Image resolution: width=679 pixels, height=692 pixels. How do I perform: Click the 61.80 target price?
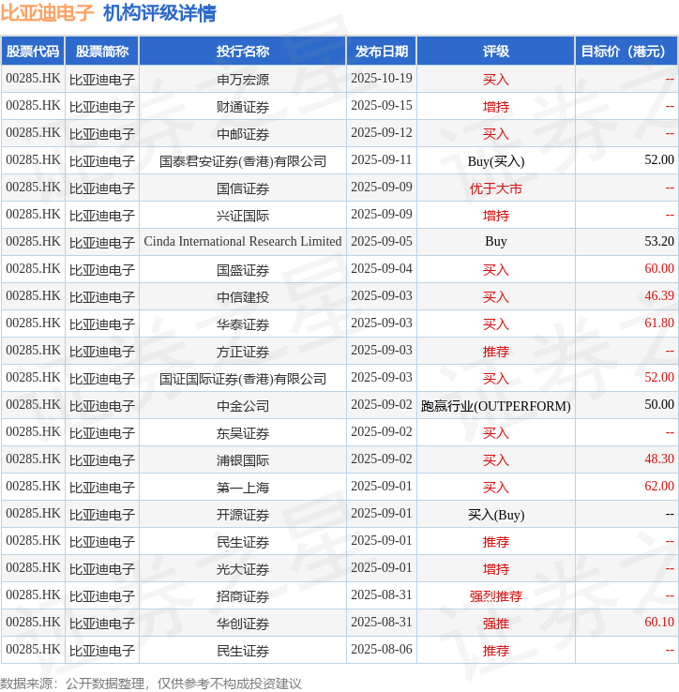659,323
